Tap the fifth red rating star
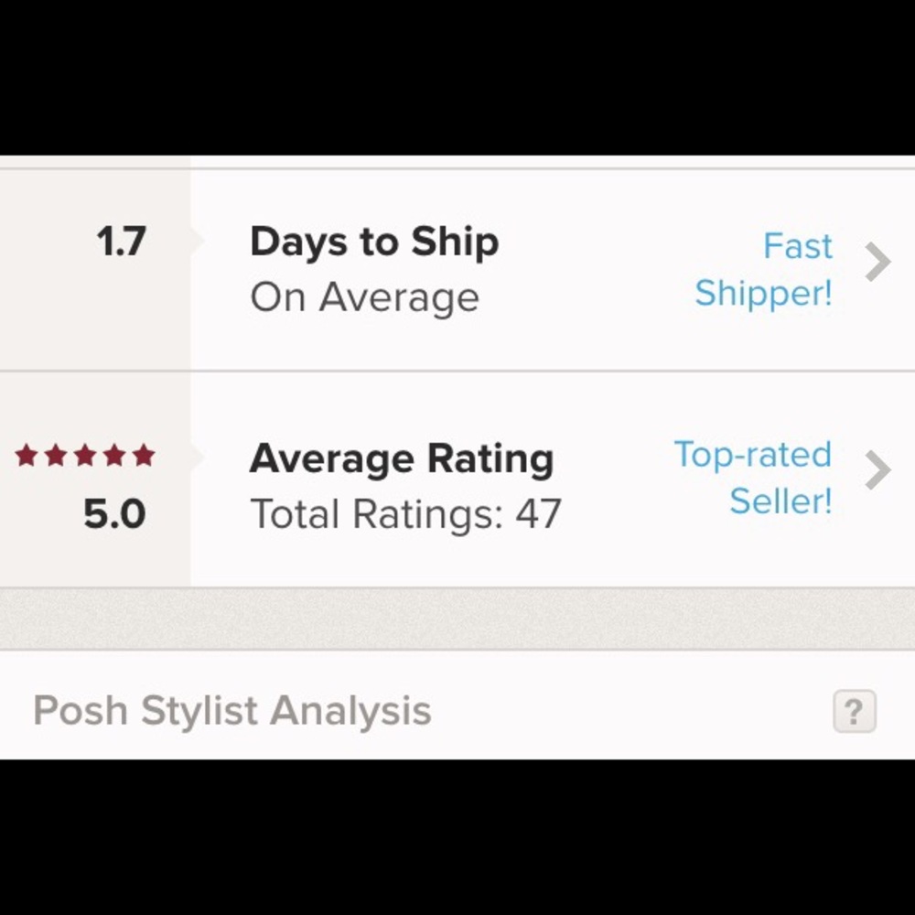The image size is (915, 915). (144, 455)
